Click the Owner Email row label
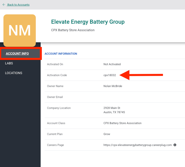Viewport: 185px width, 167px height. click(55, 97)
